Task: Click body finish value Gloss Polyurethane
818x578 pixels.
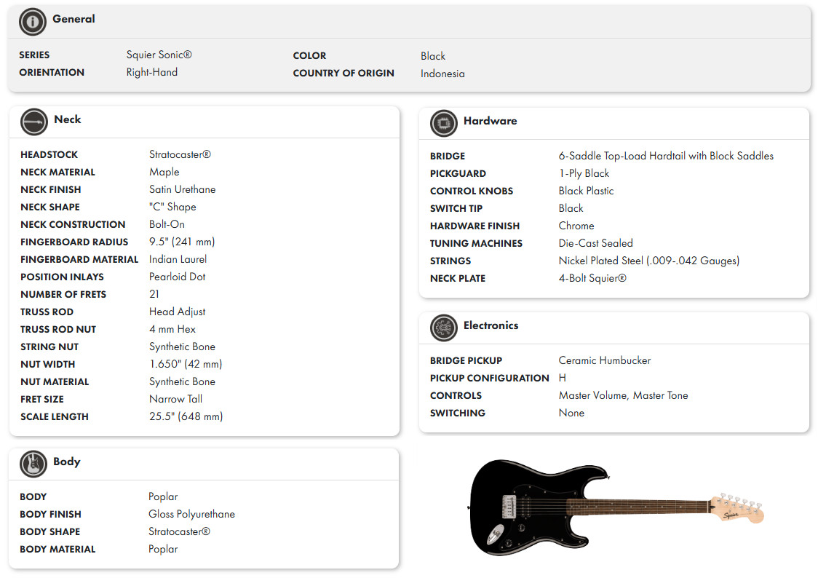Action: (x=192, y=515)
